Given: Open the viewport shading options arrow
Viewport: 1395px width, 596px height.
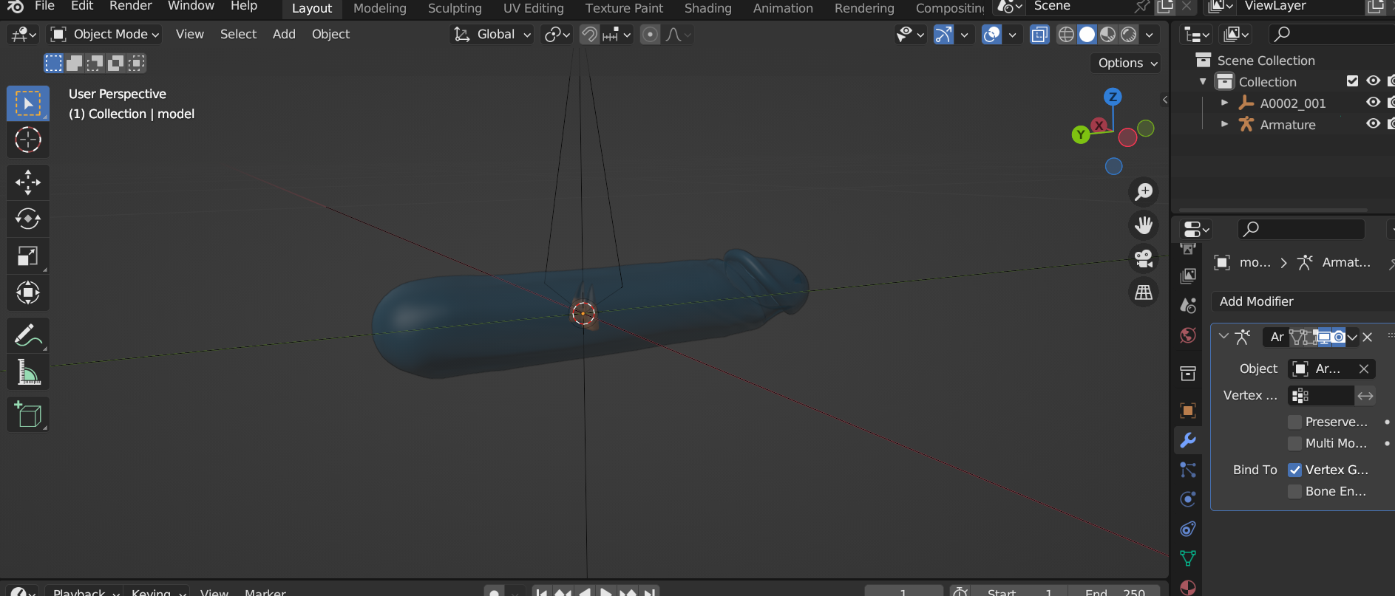Looking at the screenshot, I should click(1149, 35).
